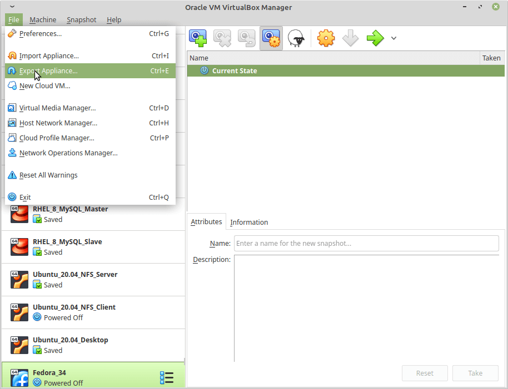Viewport: 508px width, 389px height.
Task: Open the File menu
Action: pyautogui.click(x=13, y=20)
